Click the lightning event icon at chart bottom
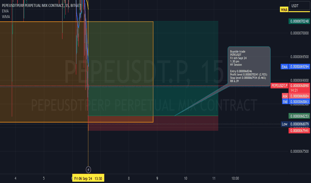This screenshot has height=183, width=311. [x=88, y=170]
